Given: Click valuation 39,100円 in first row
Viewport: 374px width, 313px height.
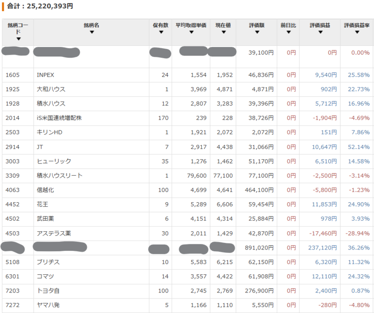Looking at the screenshot, I should pos(261,52).
